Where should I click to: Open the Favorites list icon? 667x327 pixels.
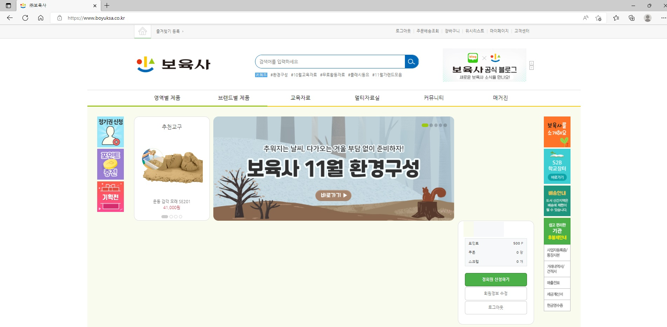click(616, 18)
